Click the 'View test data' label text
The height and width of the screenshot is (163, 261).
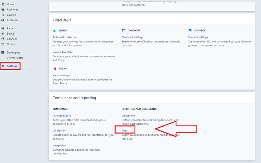[x=15, y=58]
